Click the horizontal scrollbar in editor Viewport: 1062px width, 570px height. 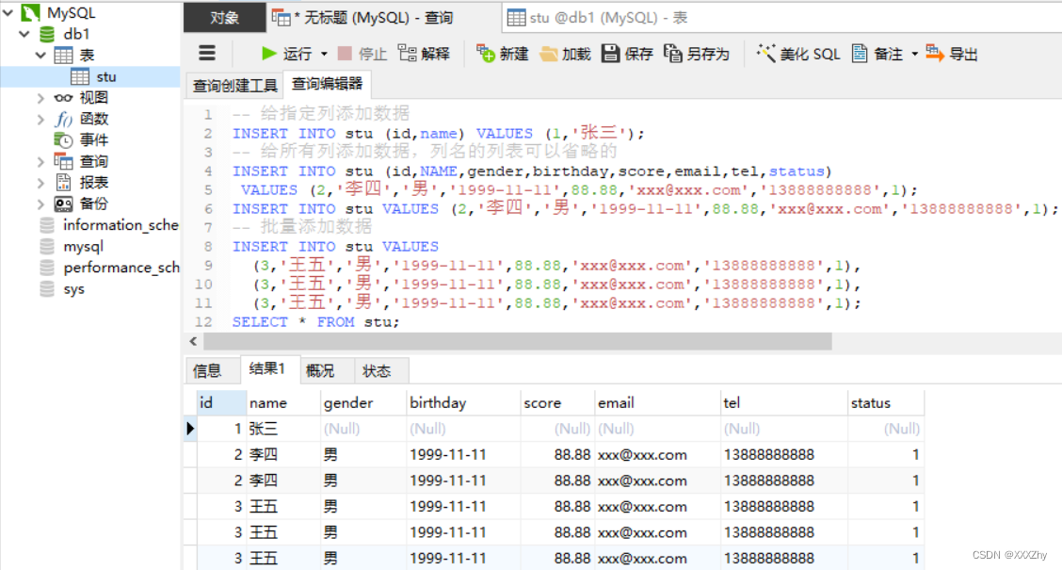point(518,342)
